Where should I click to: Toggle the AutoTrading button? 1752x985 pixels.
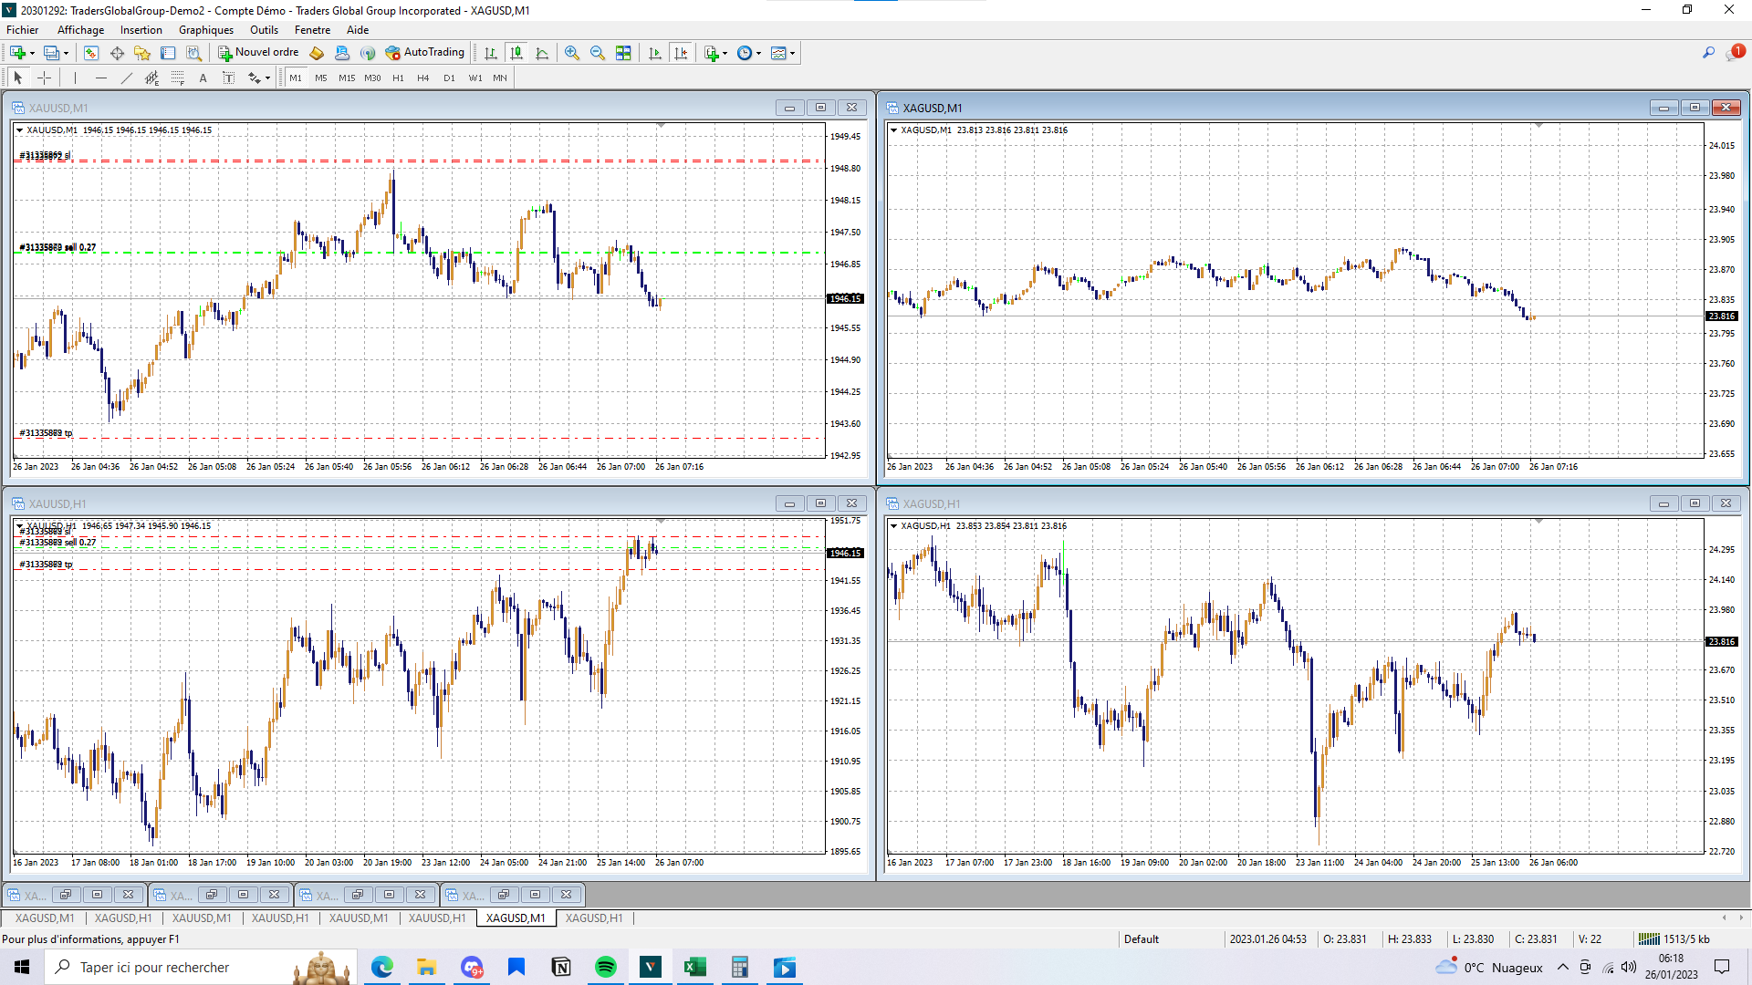click(x=425, y=53)
